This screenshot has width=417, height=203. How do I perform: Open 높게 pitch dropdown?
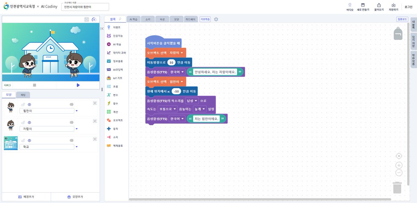pyautogui.click(x=199, y=109)
